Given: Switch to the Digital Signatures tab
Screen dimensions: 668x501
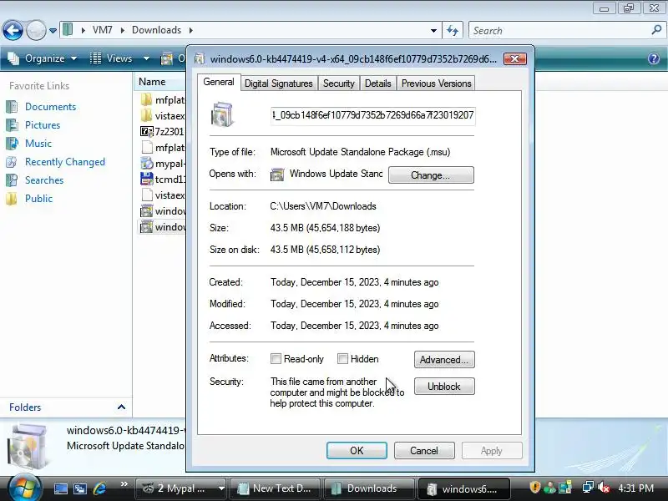Looking at the screenshot, I should 279,83.
